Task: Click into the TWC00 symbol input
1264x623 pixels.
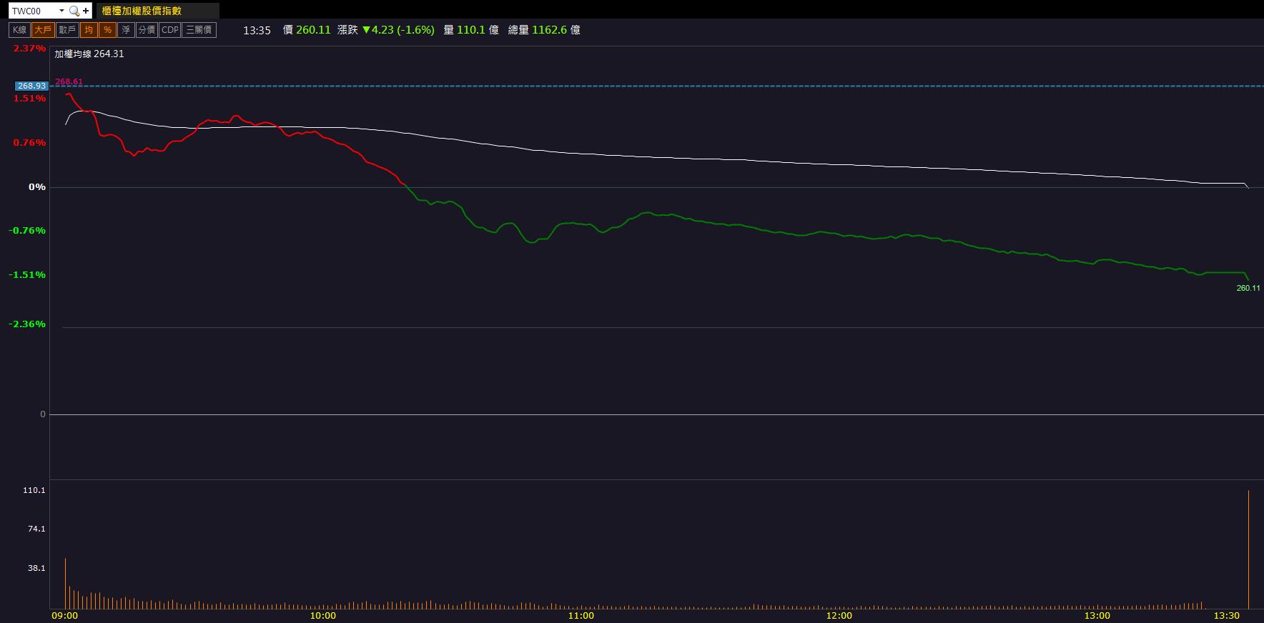Action: [x=33, y=11]
